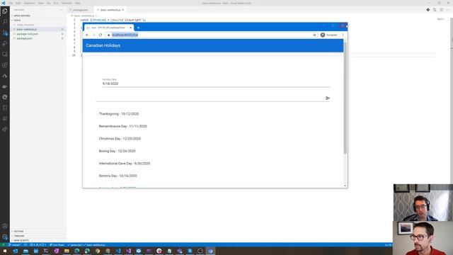This screenshot has width=453, height=255.
Task: Open the Help menu in VS Code
Action: [78, 3]
